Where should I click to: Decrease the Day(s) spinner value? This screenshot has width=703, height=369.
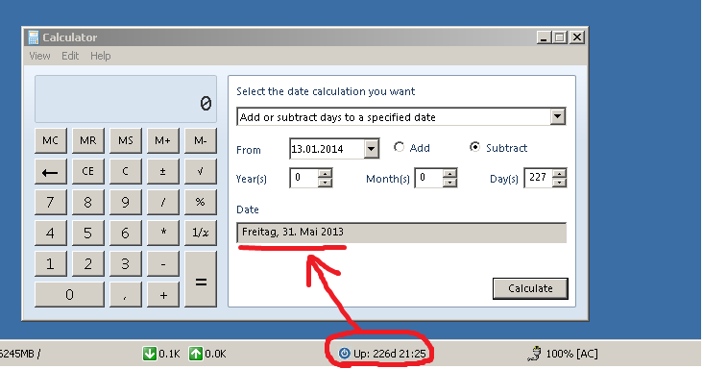pos(559,183)
